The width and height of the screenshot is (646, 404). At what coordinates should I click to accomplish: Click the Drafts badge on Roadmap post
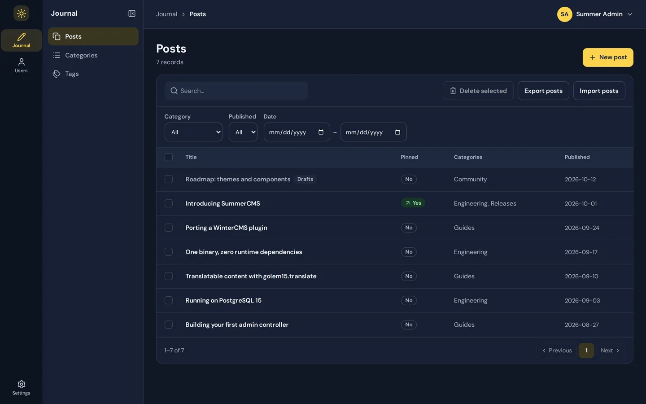(x=305, y=179)
